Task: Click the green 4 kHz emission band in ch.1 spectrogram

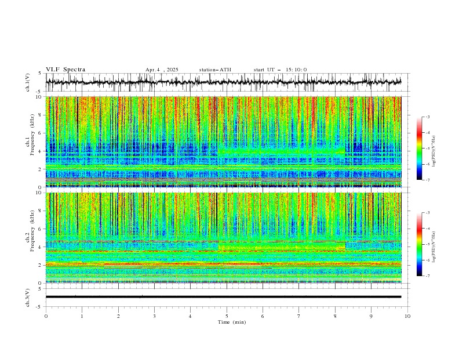Action: tap(282, 151)
